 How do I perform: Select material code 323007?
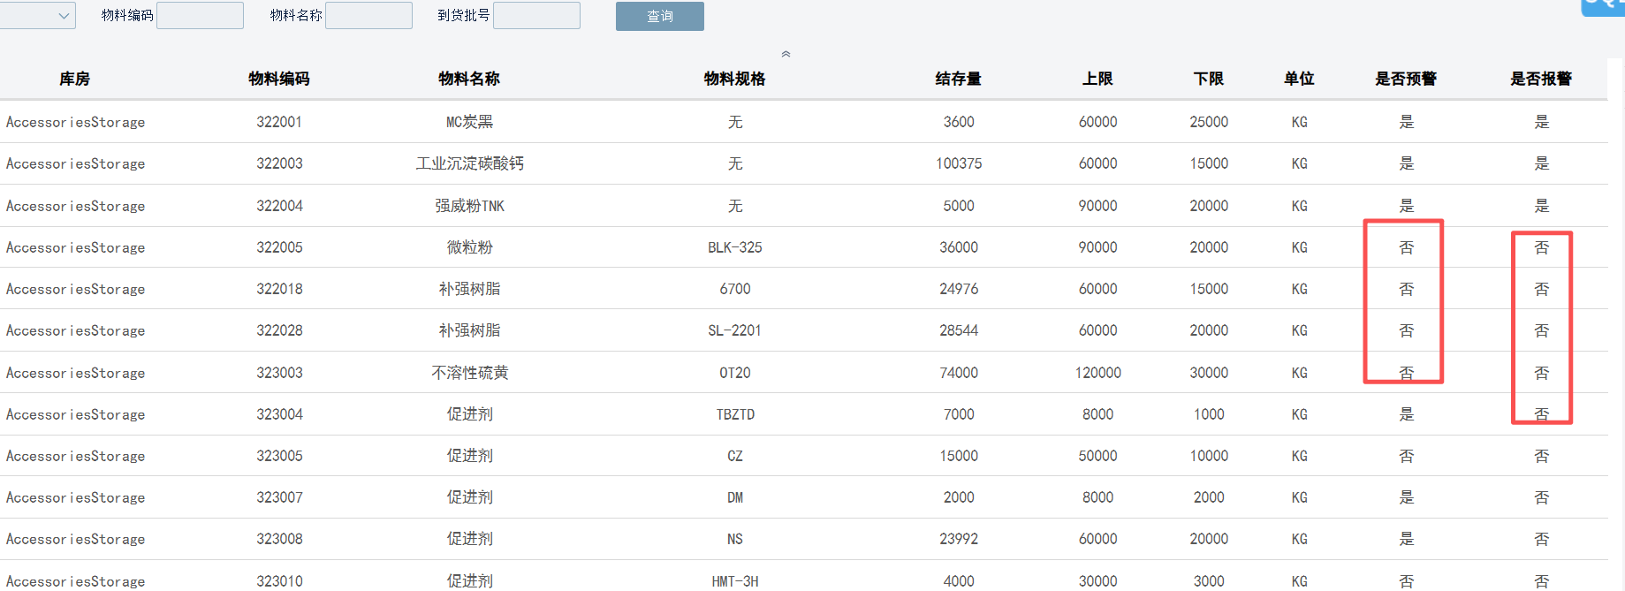coord(279,497)
